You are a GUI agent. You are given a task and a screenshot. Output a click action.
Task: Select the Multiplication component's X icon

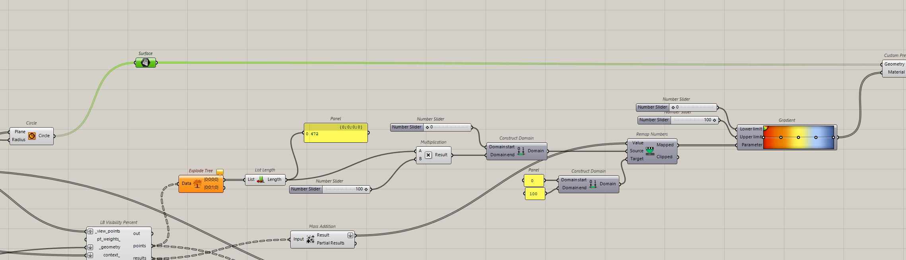click(428, 155)
